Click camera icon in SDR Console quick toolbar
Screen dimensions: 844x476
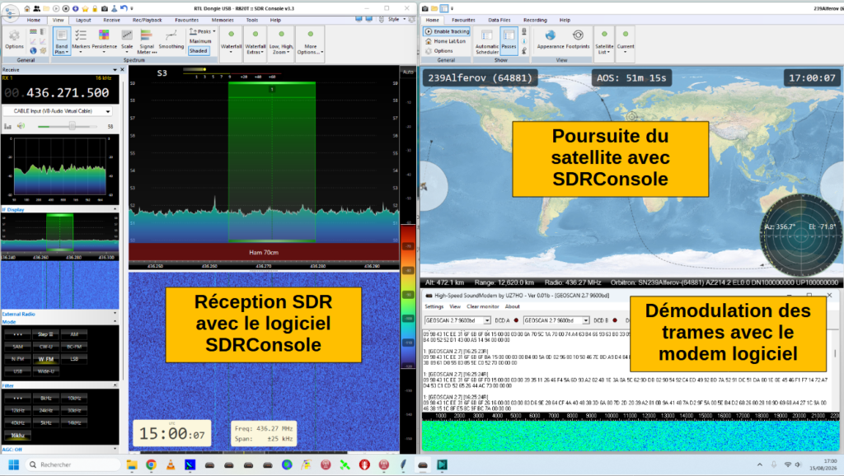click(x=105, y=8)
